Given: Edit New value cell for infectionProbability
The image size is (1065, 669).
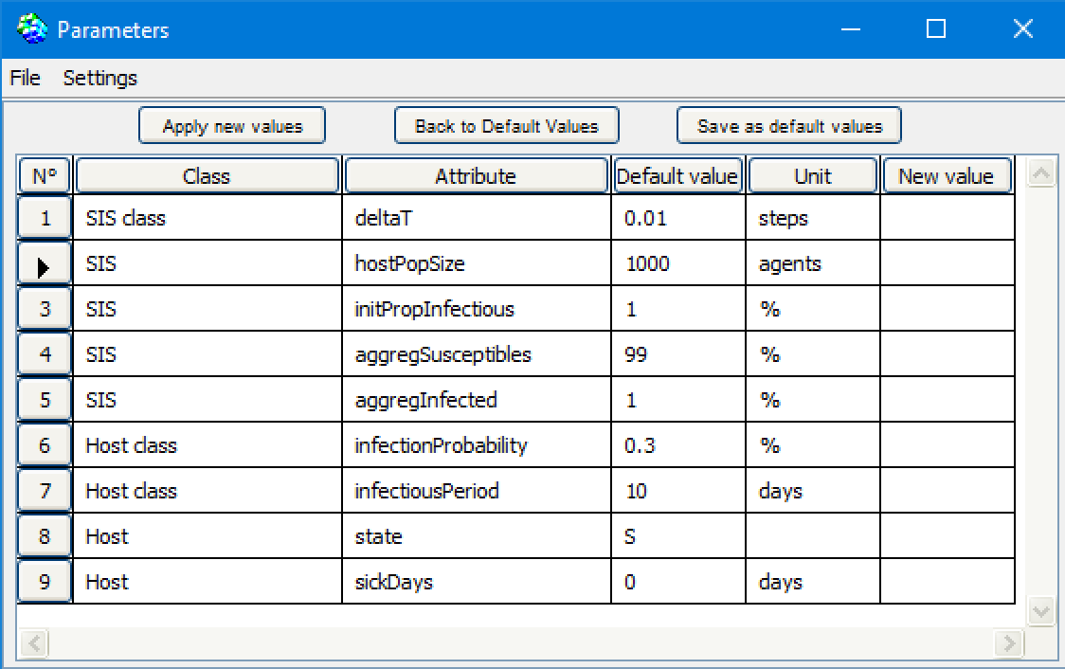Looking at the screenshot, I should pos(947,445).
